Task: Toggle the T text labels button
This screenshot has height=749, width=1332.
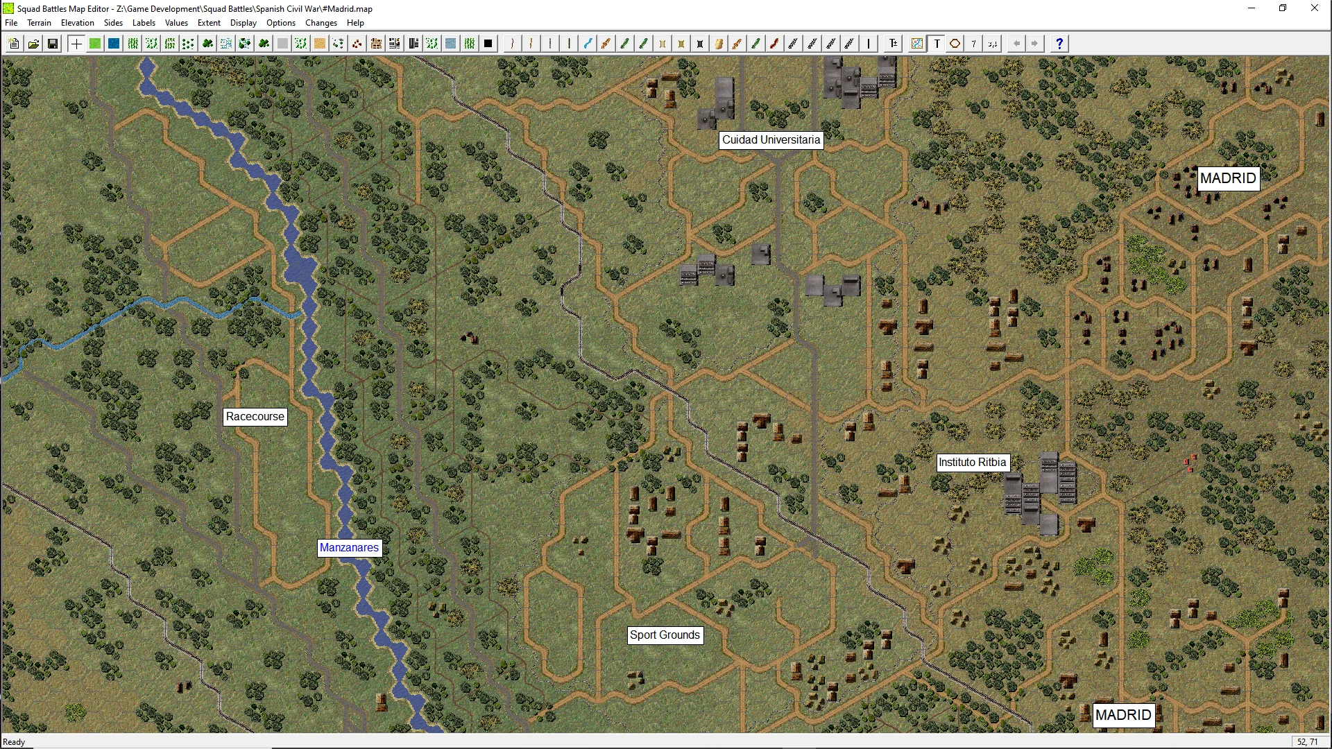Action: 937,44
